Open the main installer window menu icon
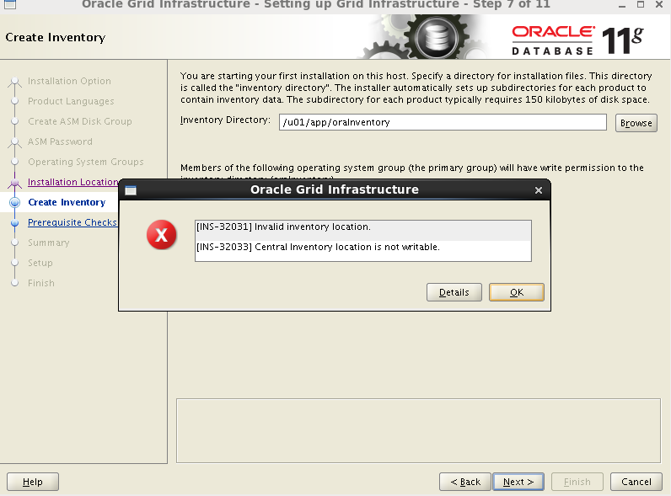This screenshot has width=671, height=496. pyautogui.click(x=10, y=4)
